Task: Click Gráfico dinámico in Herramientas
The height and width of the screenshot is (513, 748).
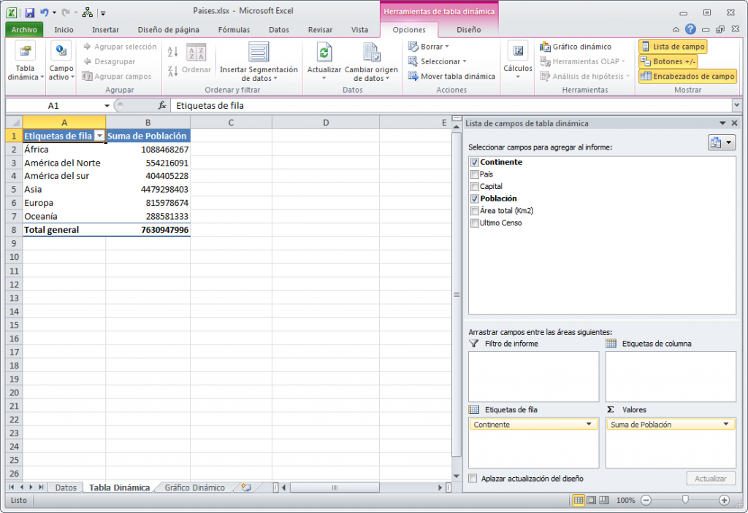Action: [x=576, y=47]
